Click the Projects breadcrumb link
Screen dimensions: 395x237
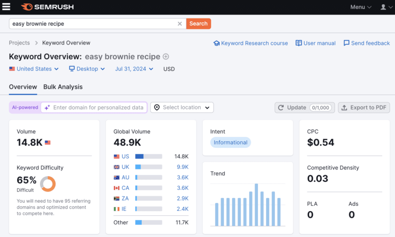(x=19, y=43)
